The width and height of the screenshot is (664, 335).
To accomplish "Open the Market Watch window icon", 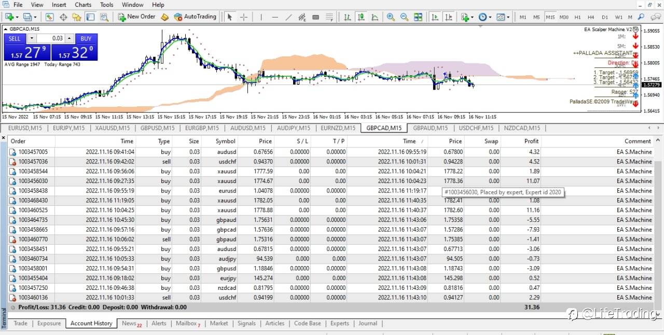I will click(49, 17).
